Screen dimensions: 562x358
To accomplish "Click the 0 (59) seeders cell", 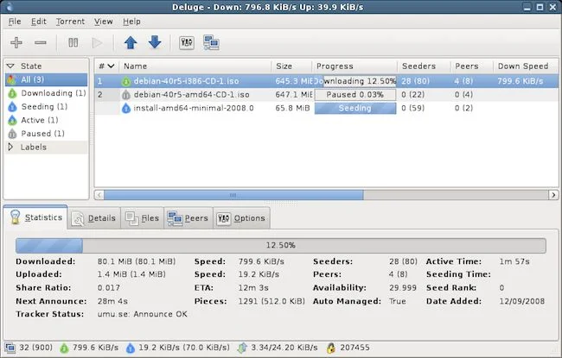I will 413,108.
